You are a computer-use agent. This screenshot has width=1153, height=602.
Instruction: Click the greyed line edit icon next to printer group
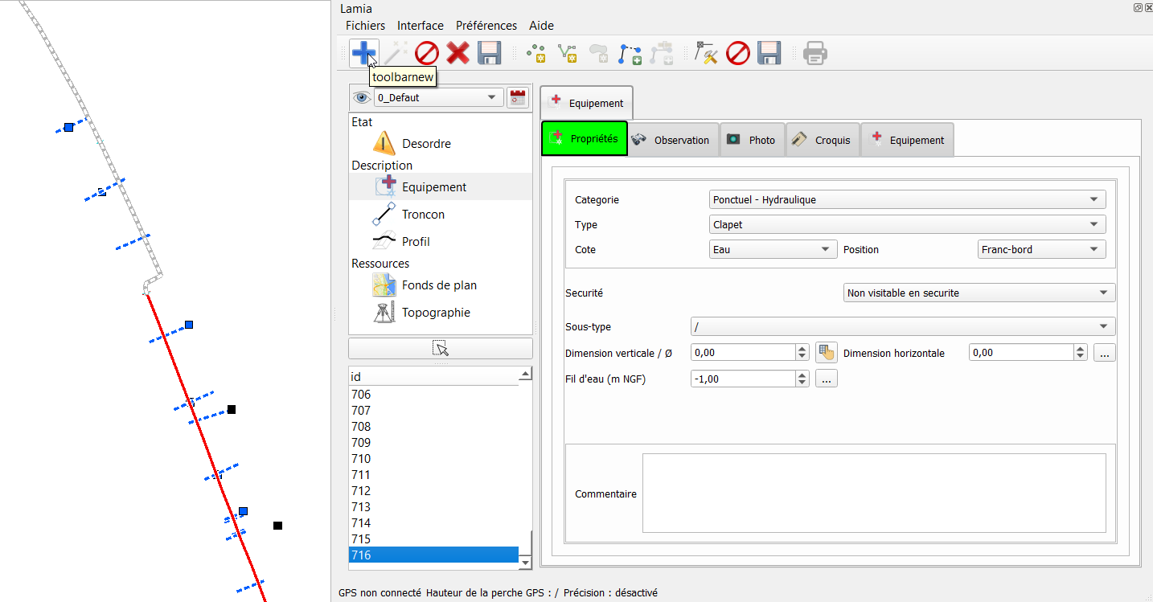point(661,53)
